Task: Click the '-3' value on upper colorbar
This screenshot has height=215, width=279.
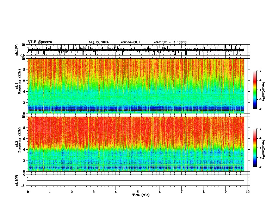Action: [260, 71]
